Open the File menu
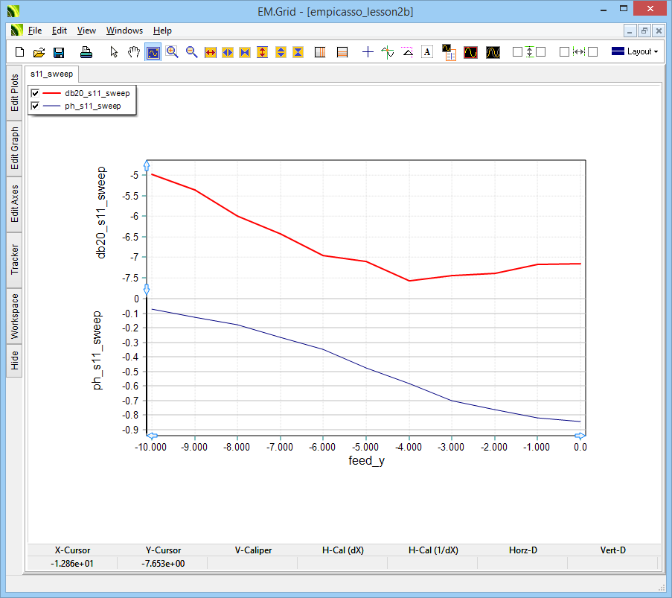 click(35, 31)
